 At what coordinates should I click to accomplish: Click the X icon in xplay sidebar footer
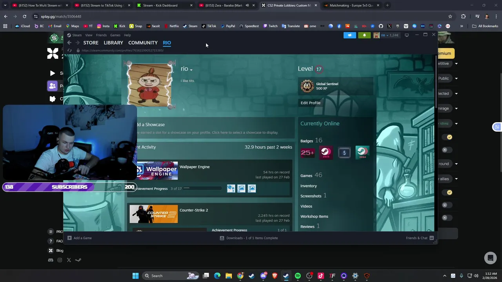point(69,260)
